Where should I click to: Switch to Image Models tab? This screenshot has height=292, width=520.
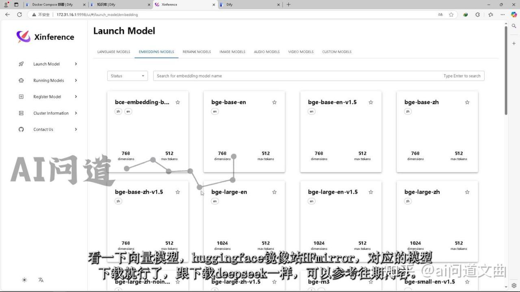point(232,52)
